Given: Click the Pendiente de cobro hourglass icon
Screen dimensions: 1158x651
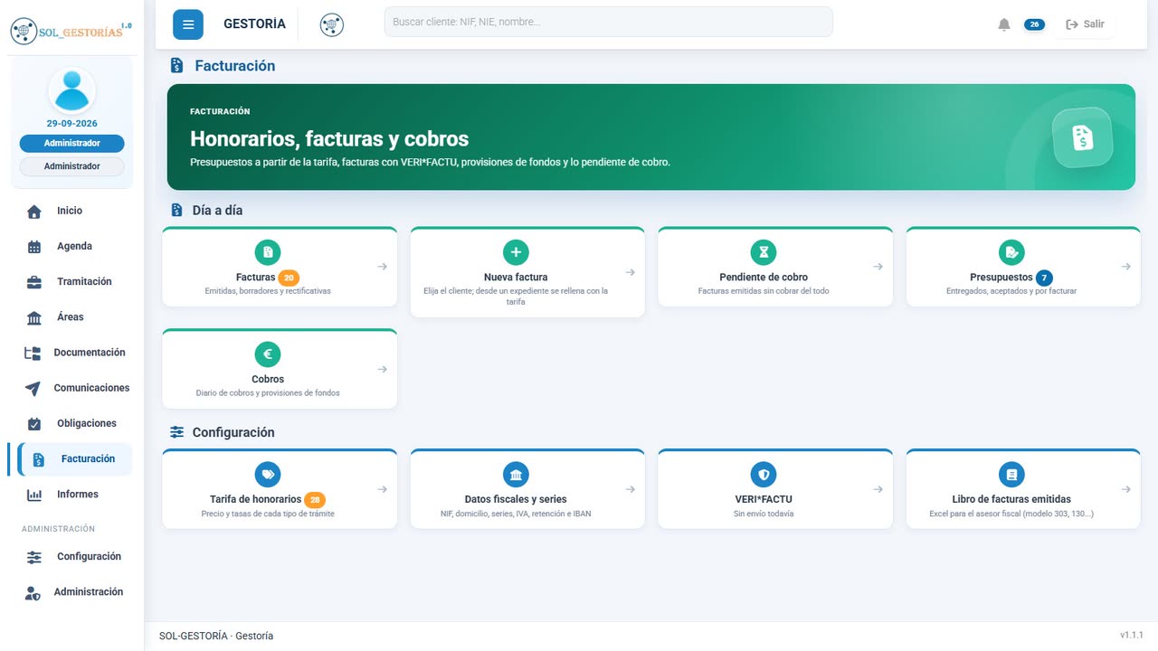Looking at the screenshot, I should tap(764, 252).
